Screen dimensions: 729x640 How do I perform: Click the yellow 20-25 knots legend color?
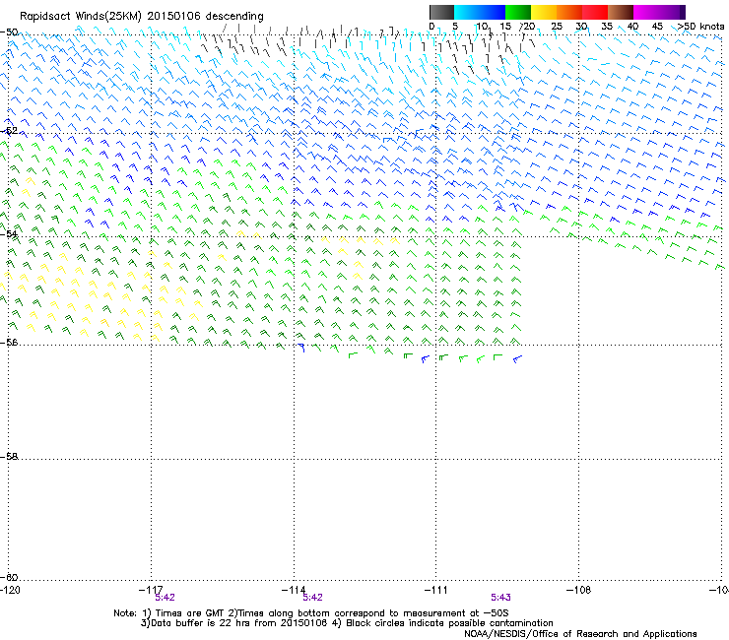pos(544,12)
